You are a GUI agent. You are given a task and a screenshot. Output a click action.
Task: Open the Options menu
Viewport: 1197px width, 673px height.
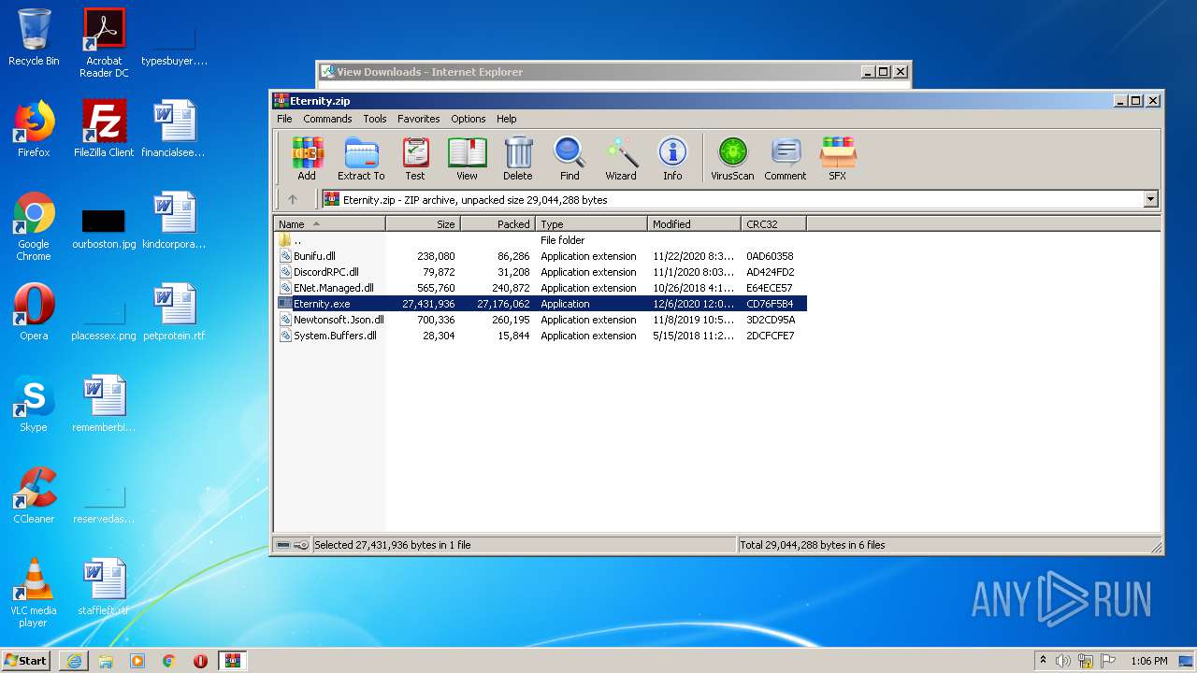click(468, 119)
